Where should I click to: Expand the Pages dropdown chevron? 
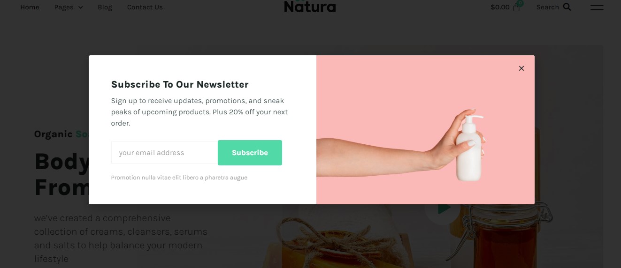(x=80, y=7)
